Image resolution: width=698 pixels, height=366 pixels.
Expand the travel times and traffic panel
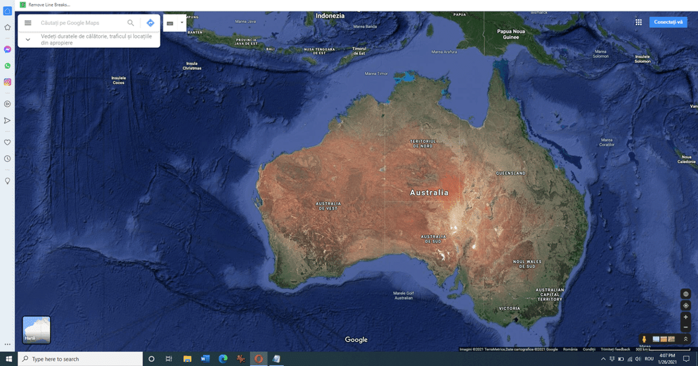point(28,40)
